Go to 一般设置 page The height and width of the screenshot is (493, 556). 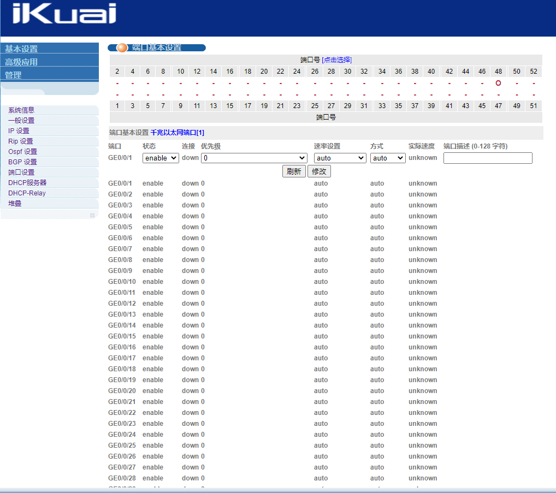pyautogui.click(x=21, y=121)
